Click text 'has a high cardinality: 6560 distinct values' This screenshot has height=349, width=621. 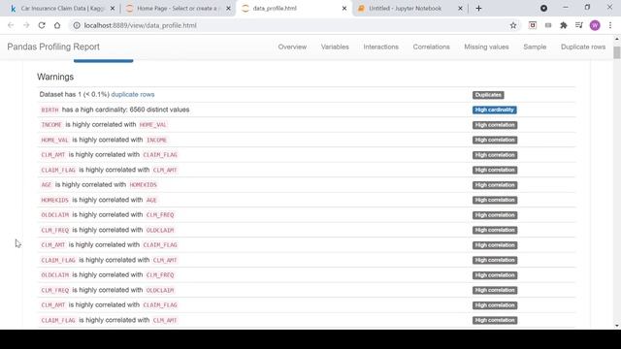(125, 110)
